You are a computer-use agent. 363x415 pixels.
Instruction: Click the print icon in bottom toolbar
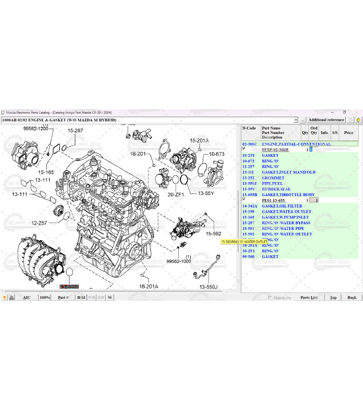(x=11, y=298)
